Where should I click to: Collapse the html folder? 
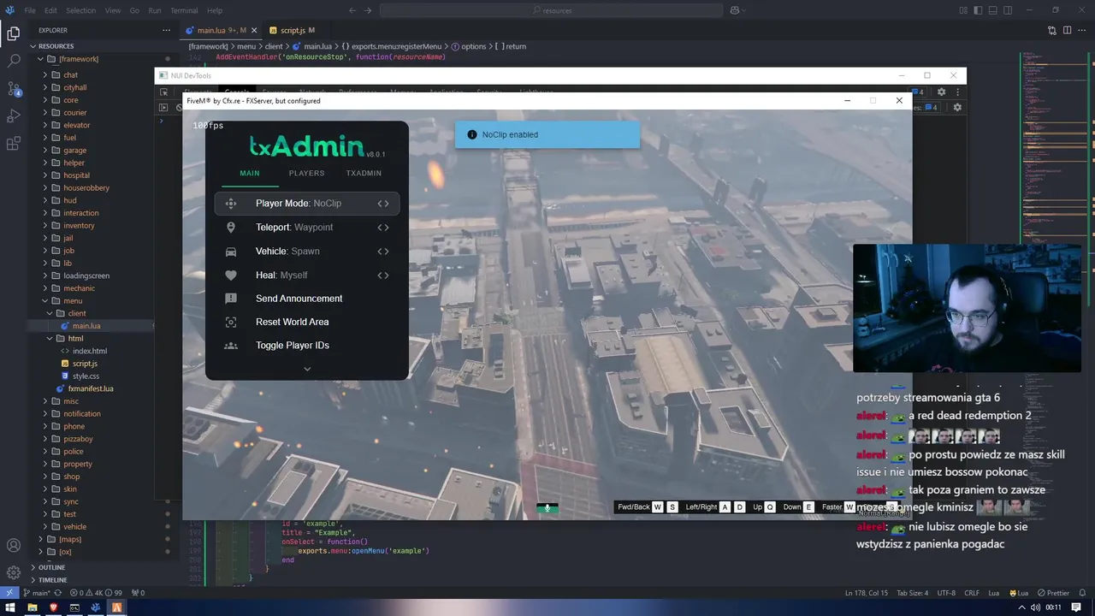pyautogui.click(x=50, y=338)
